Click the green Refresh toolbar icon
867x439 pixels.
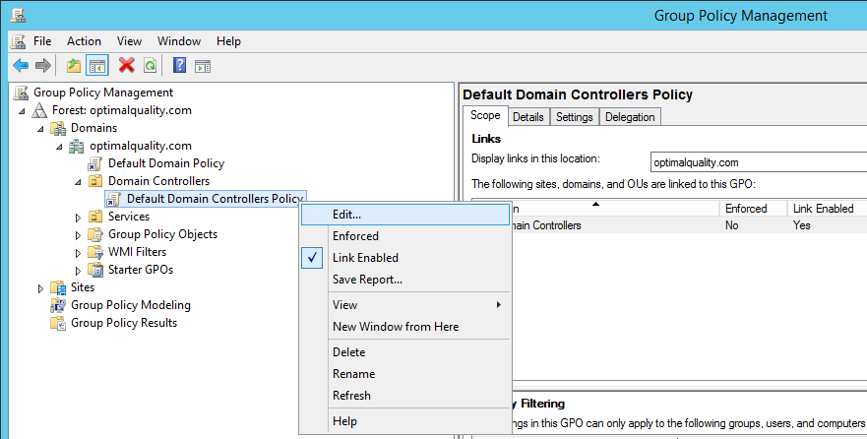(150, 66)
